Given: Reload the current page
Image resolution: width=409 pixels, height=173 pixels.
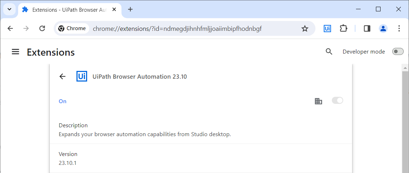Looking at the screenshot, I should click(42, 28).
